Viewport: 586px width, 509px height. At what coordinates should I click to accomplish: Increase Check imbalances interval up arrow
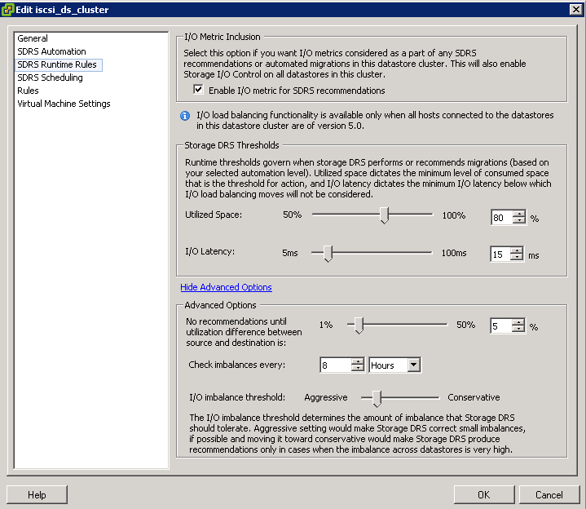[358, 361]
